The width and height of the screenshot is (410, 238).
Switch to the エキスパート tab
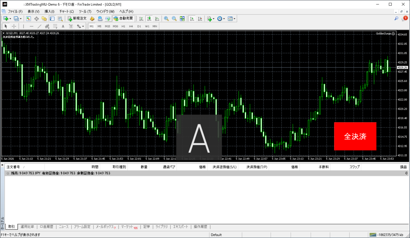point(181,227)
